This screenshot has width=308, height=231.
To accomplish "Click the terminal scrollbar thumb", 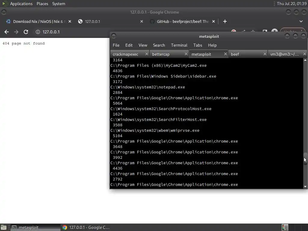I will (x=305, y=159).
